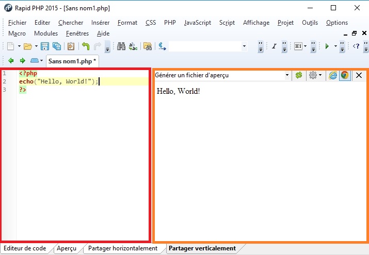Create a new file with the toolbar icon

(x=11, y=46)
